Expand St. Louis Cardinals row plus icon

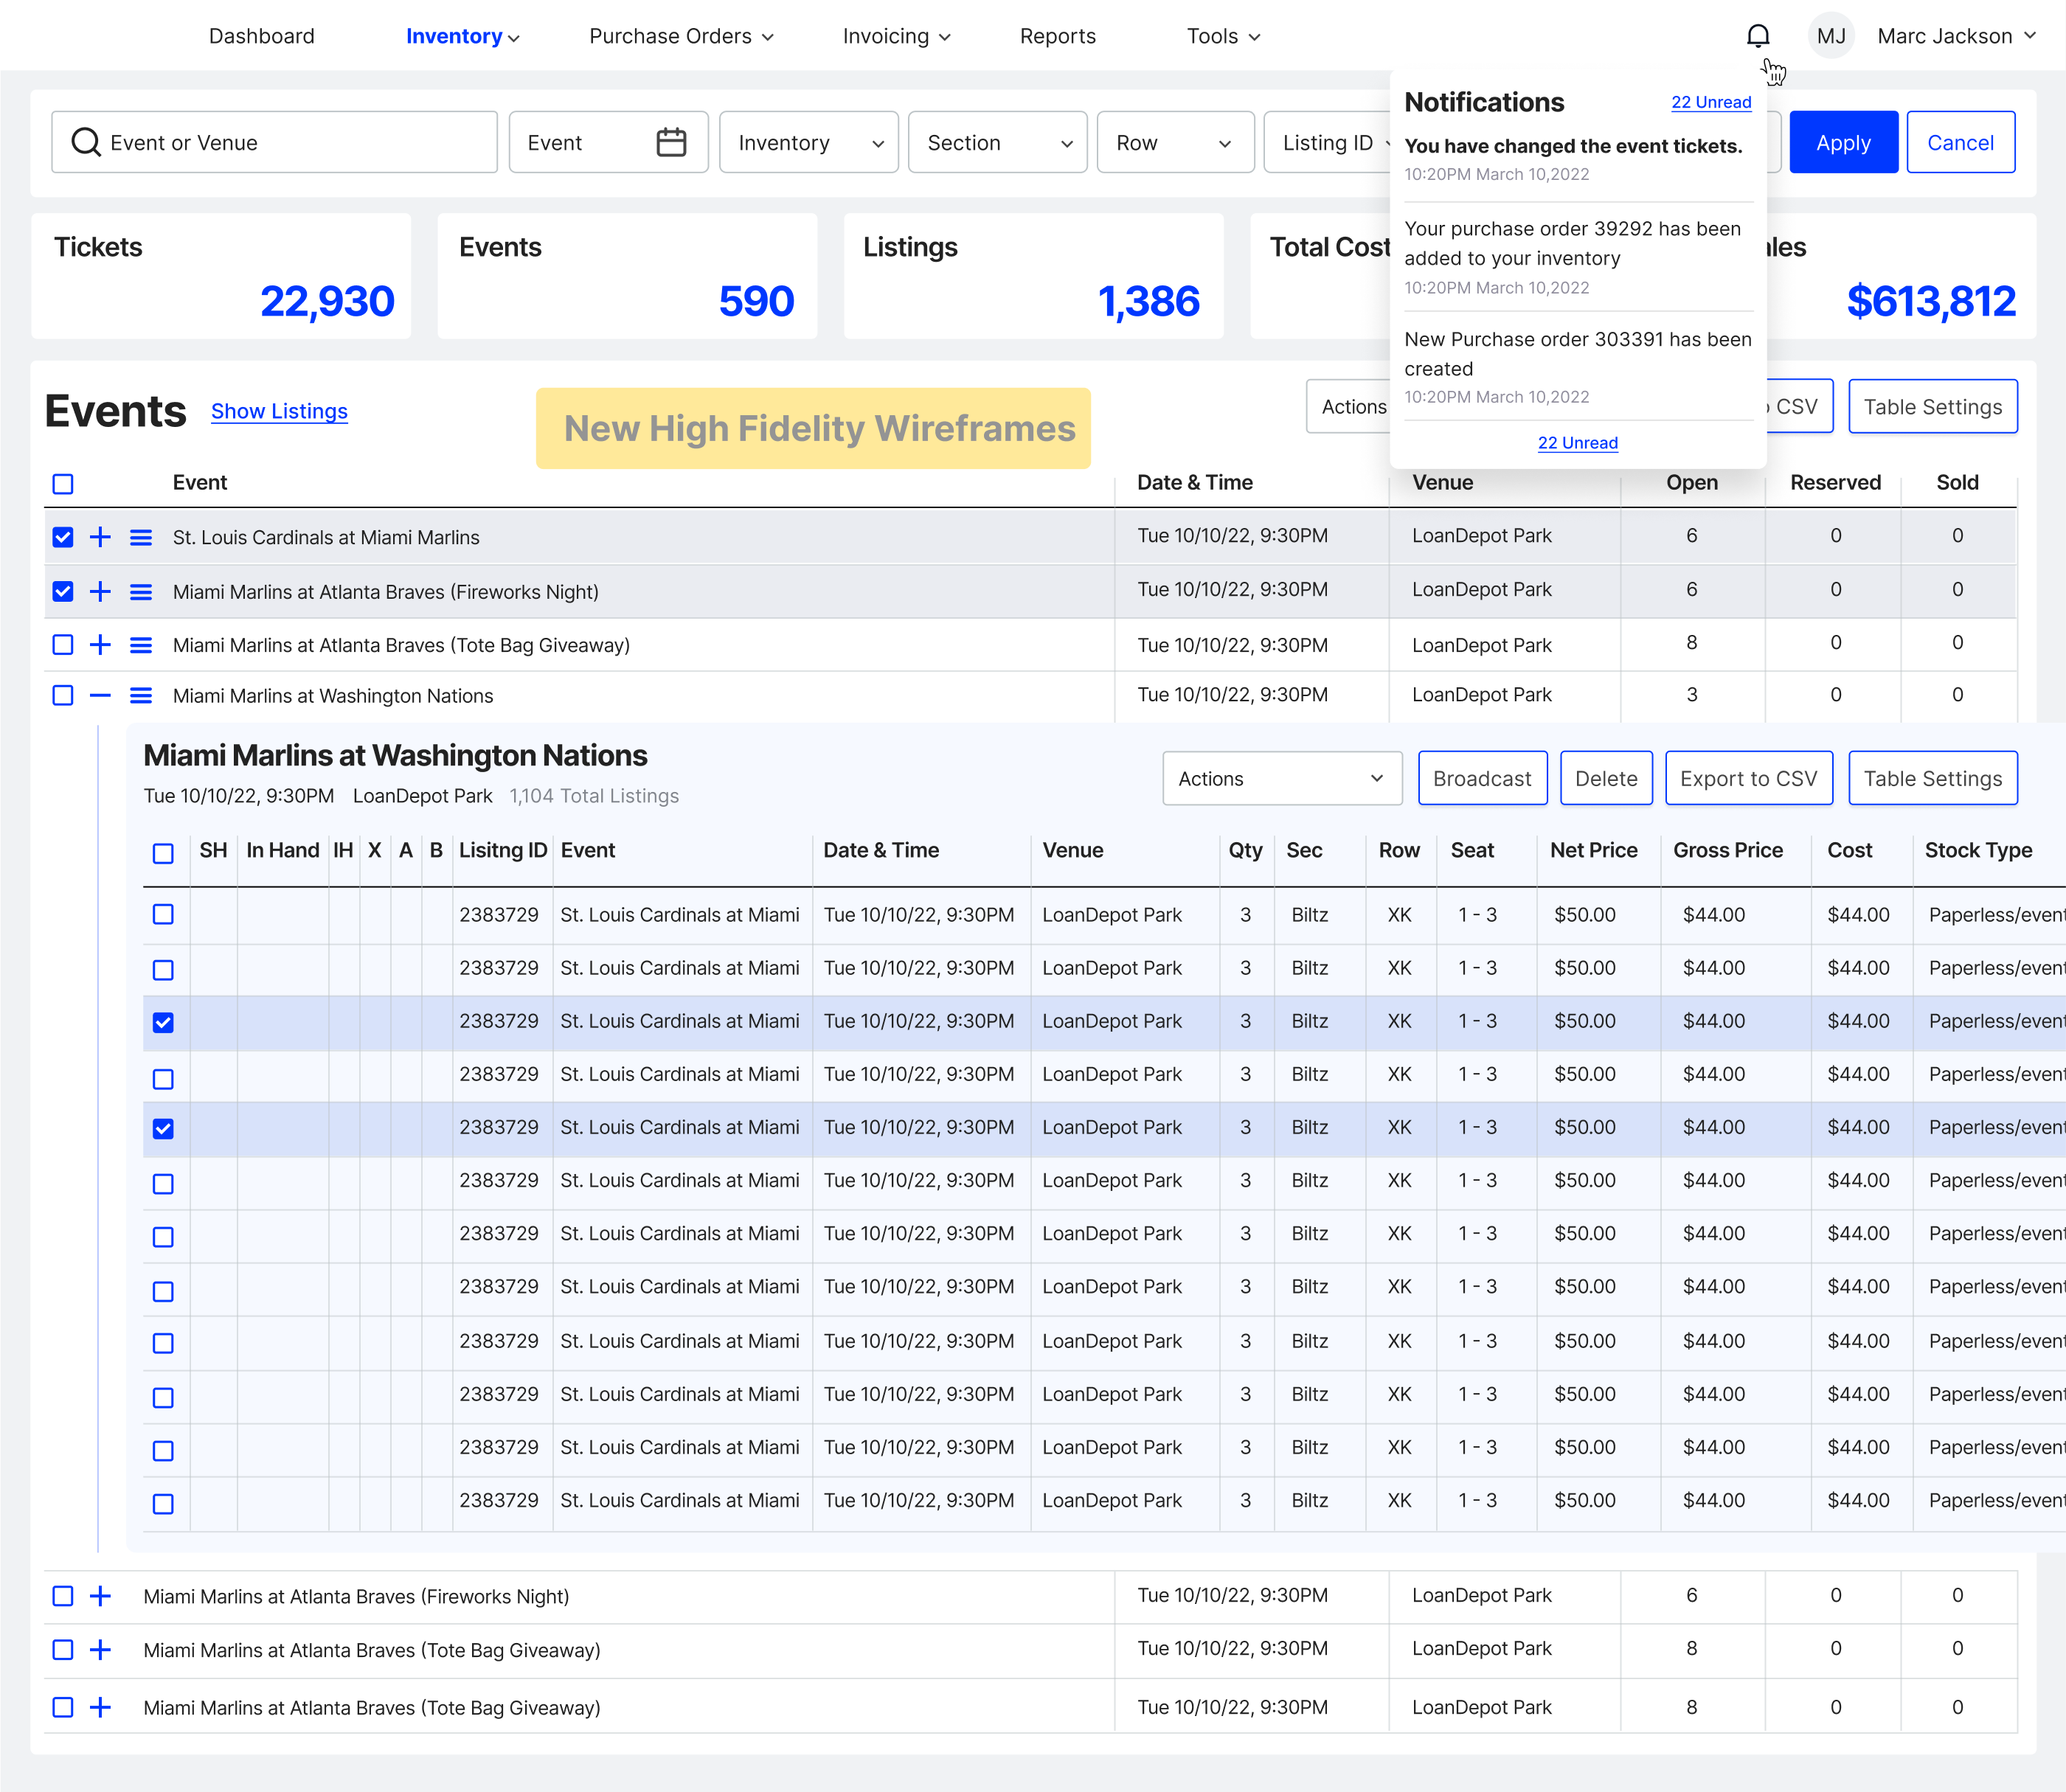[x=100, y=537]
